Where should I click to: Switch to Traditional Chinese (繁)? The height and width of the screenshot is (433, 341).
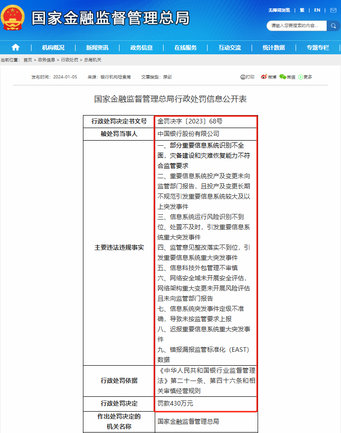(302, 10)
